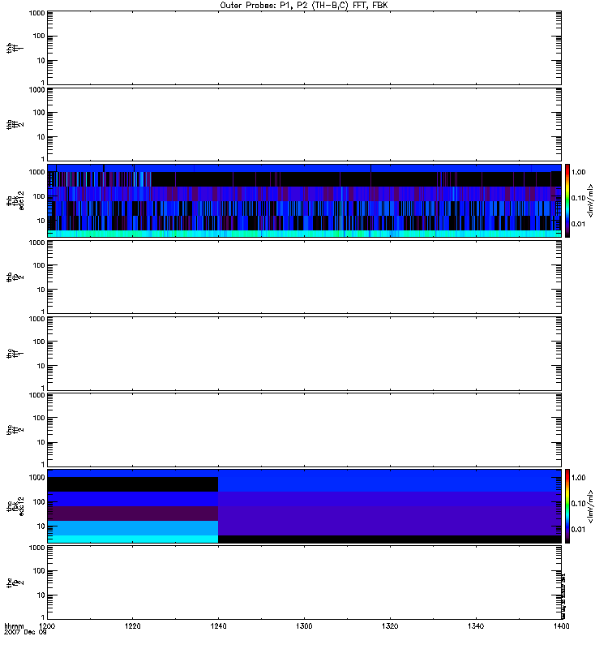Click the rotated timestamp text at bottom right
Image resolution: width=608 pixels, height=649 pixels.
point(563,592)
